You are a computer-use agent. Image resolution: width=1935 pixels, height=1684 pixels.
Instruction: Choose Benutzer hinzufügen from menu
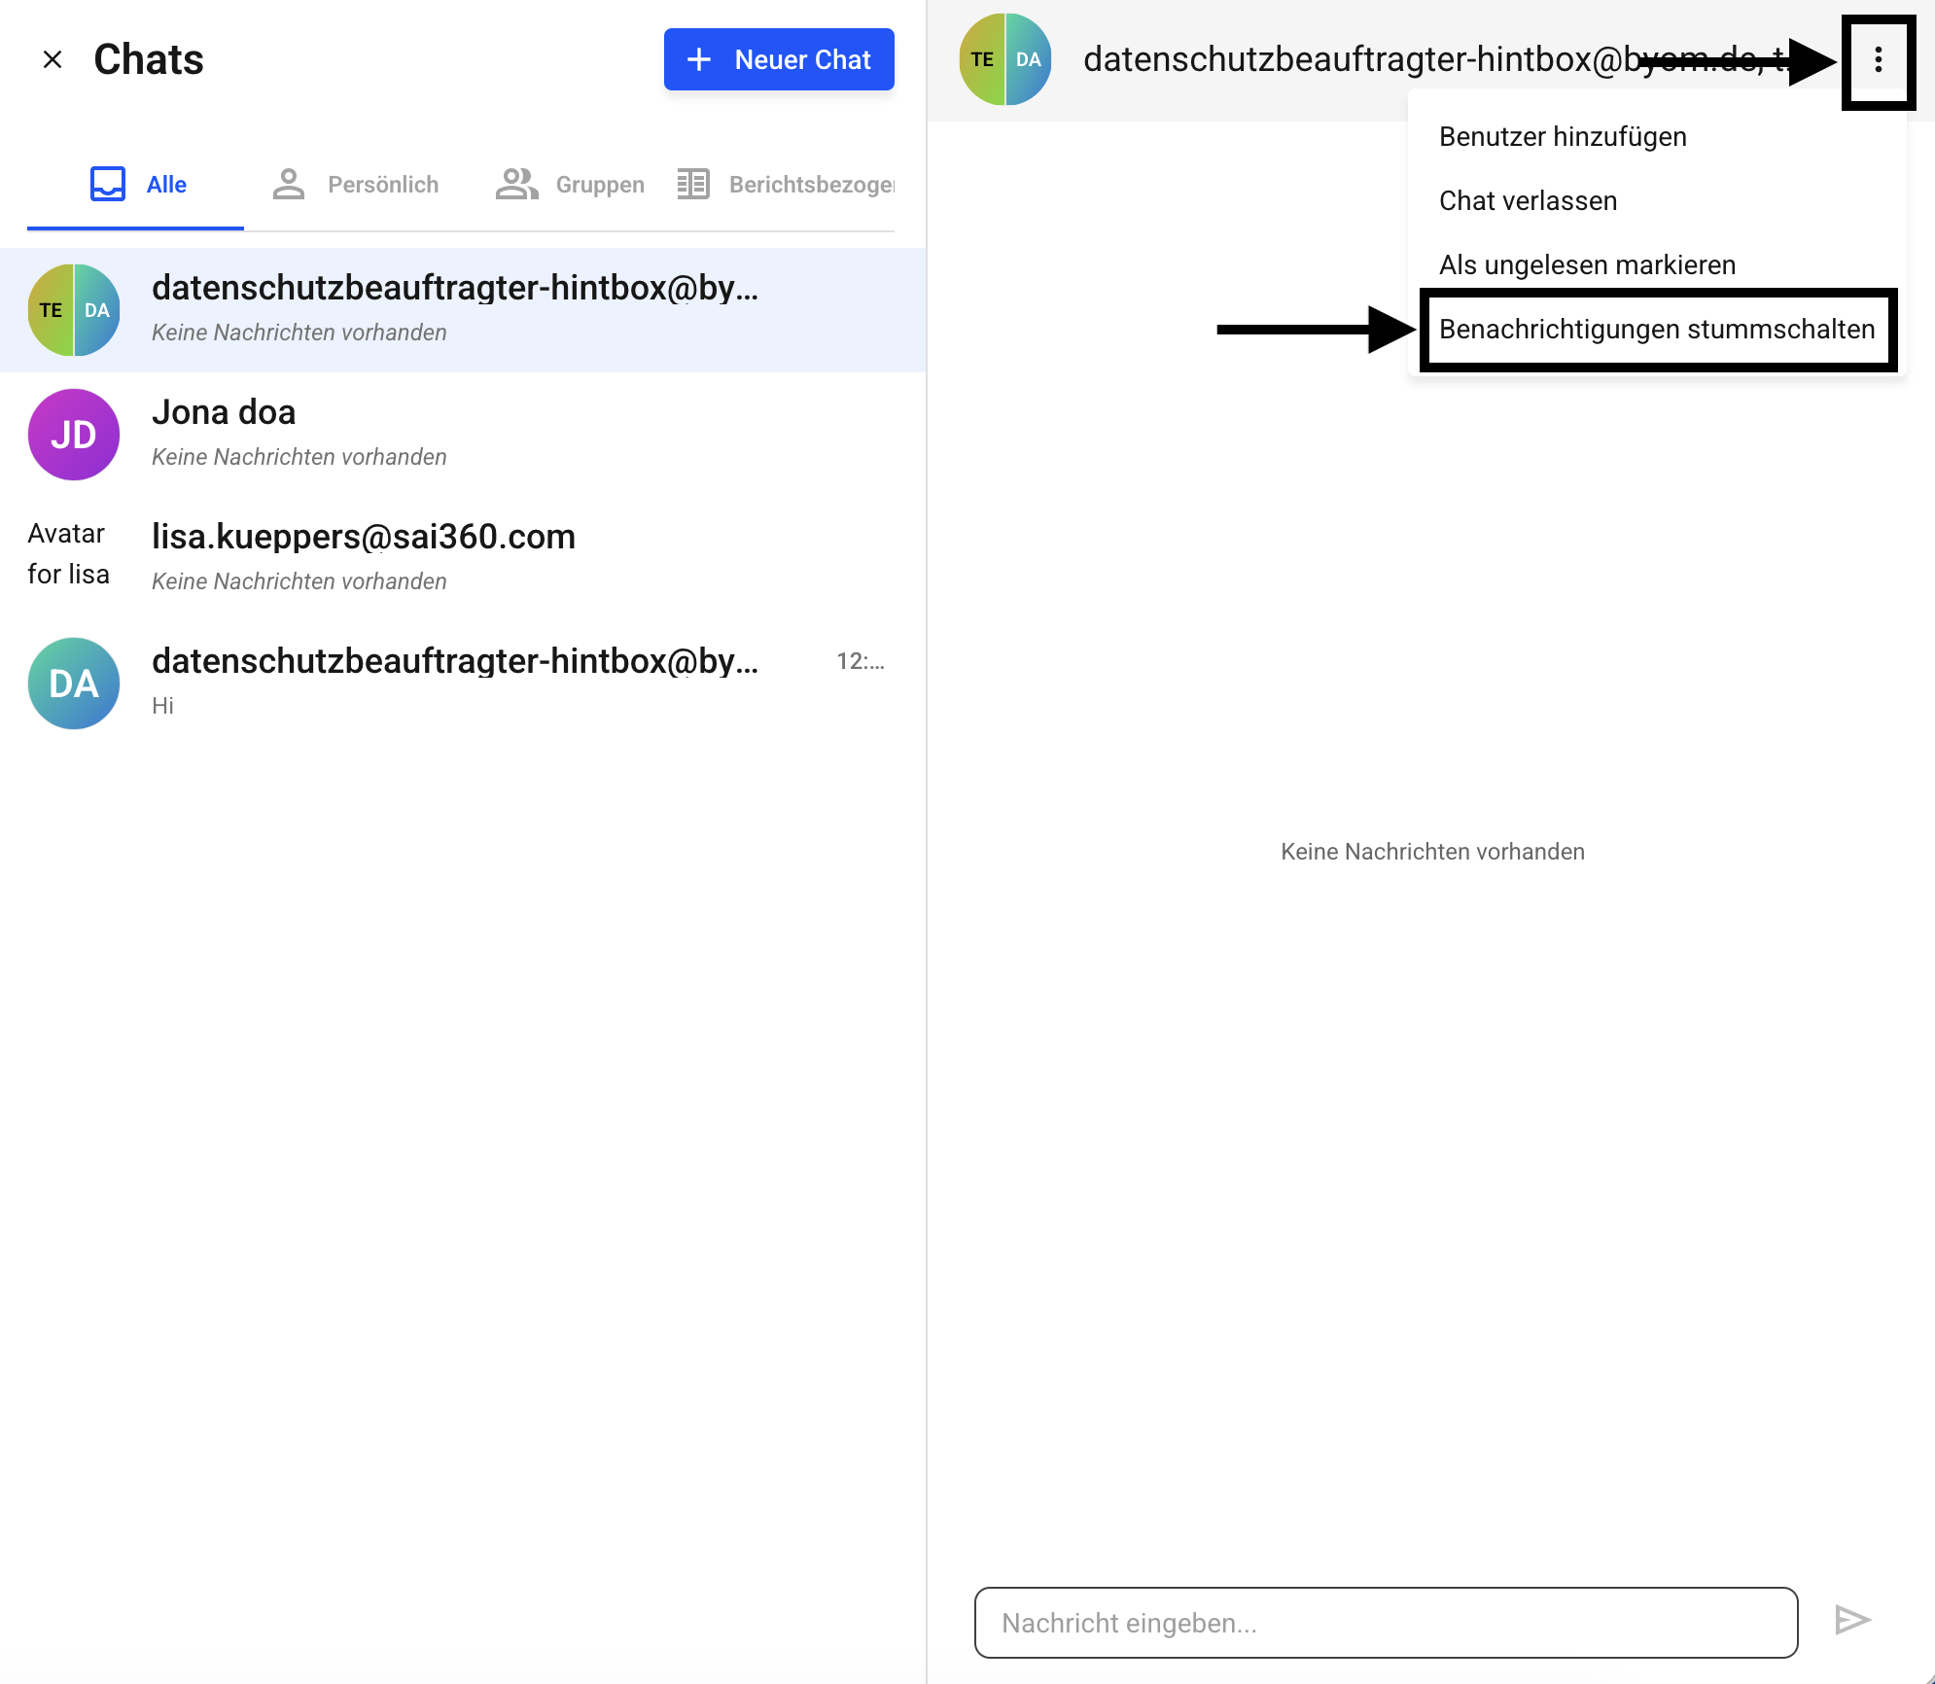(1563, 136)
